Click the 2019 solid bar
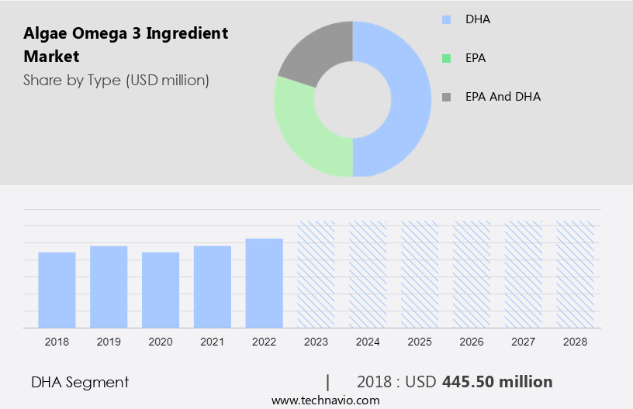The height and width of the screenshot is (409, 633). pyautogui.click(x=109, y=287)
